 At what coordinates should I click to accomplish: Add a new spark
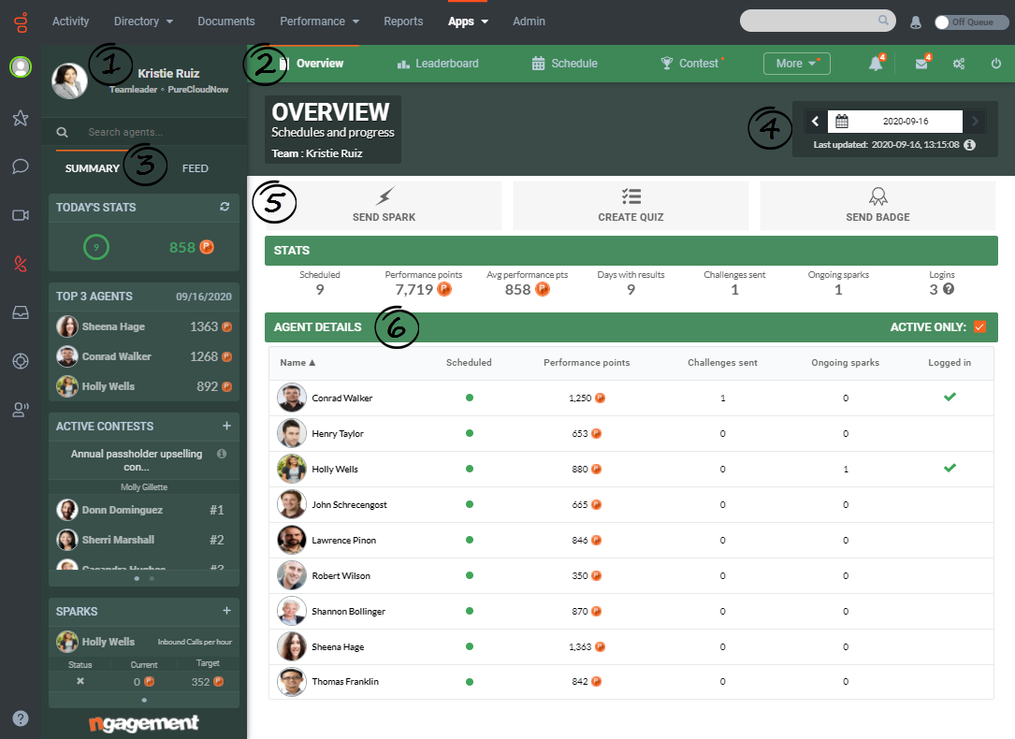pos(226,611)
